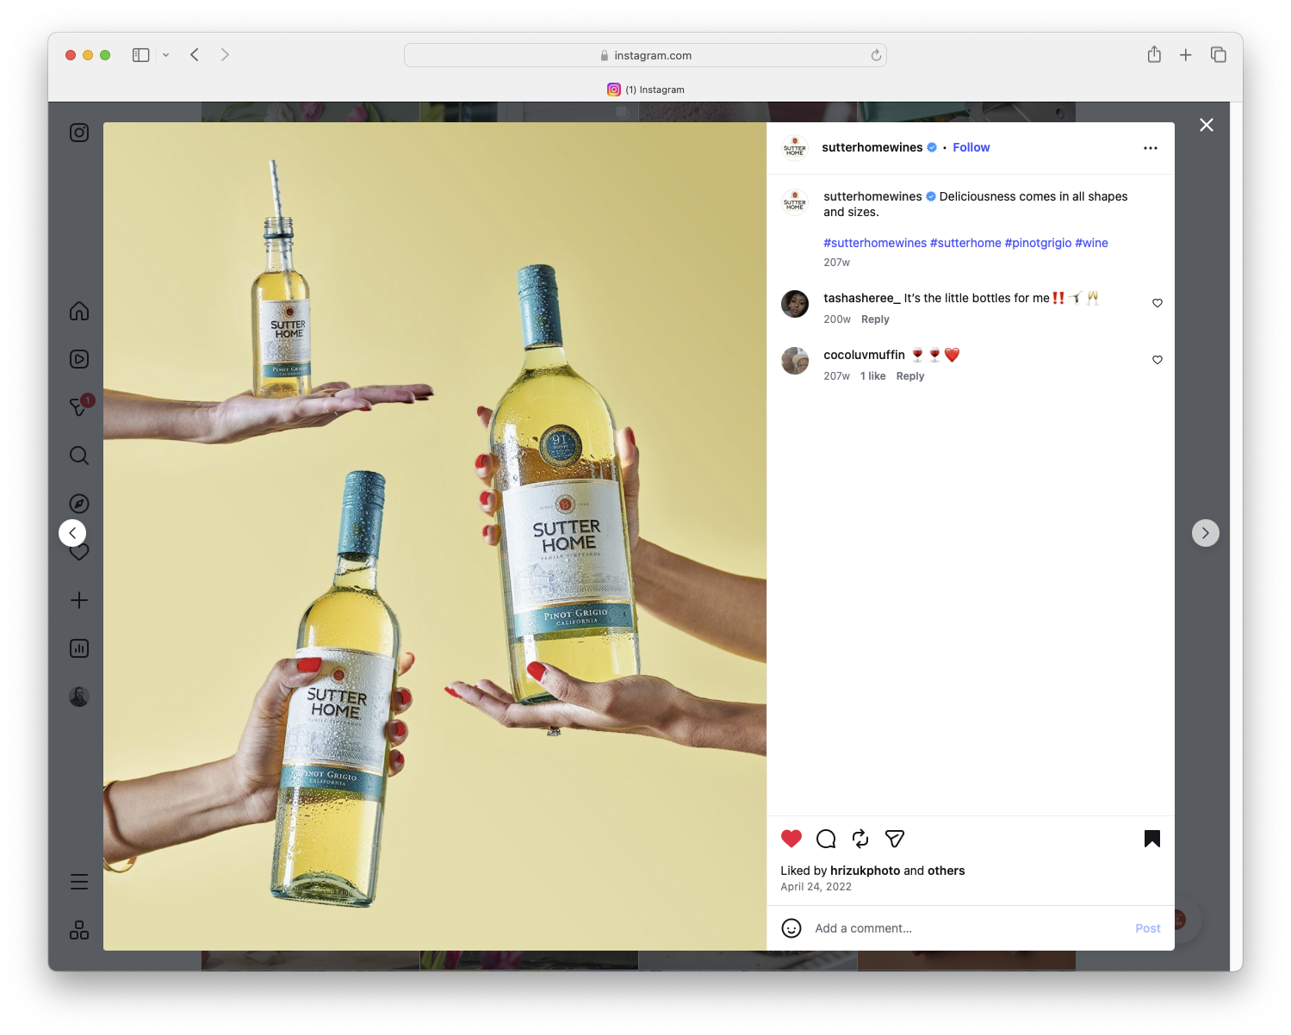Image resolution: width=1291 pixels, height=1035 pixels.
Task: Switch to the Instagram browser tab
Action: tap(645, 90)
